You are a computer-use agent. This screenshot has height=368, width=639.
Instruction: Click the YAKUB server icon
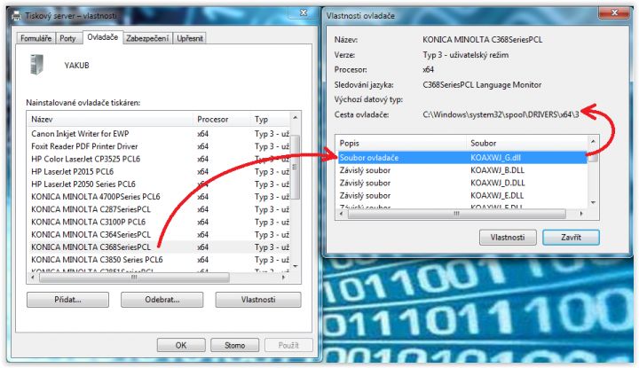[36, 65]
